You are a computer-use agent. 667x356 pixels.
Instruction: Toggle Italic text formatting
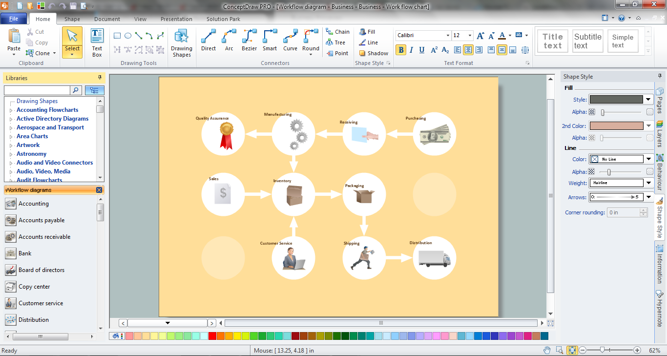(x=411, y=50)
